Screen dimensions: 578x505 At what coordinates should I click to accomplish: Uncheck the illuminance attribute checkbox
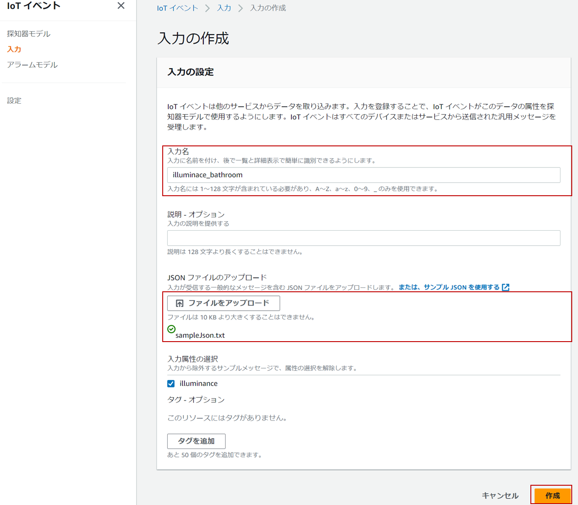click(x=171, y=383)
